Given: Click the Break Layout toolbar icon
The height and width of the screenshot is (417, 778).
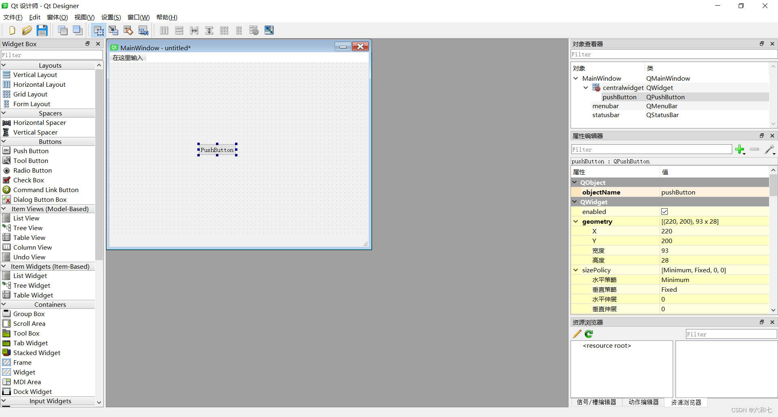Looking at the screenshot, I should [x=254, y=30].
